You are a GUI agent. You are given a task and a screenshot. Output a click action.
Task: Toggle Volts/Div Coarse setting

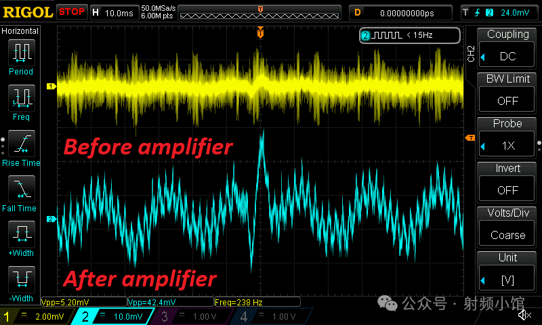click(x=507, y=225)
